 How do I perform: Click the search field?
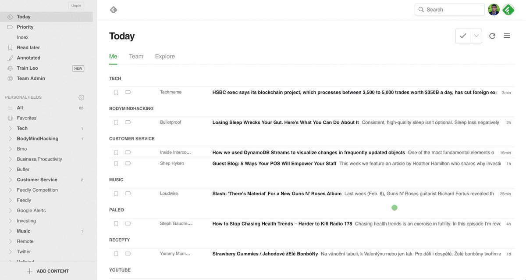(x=450, y=10)
